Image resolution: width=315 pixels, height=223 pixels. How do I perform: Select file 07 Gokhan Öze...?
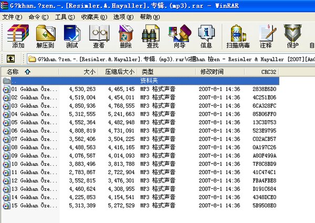(x=34, y=139)
